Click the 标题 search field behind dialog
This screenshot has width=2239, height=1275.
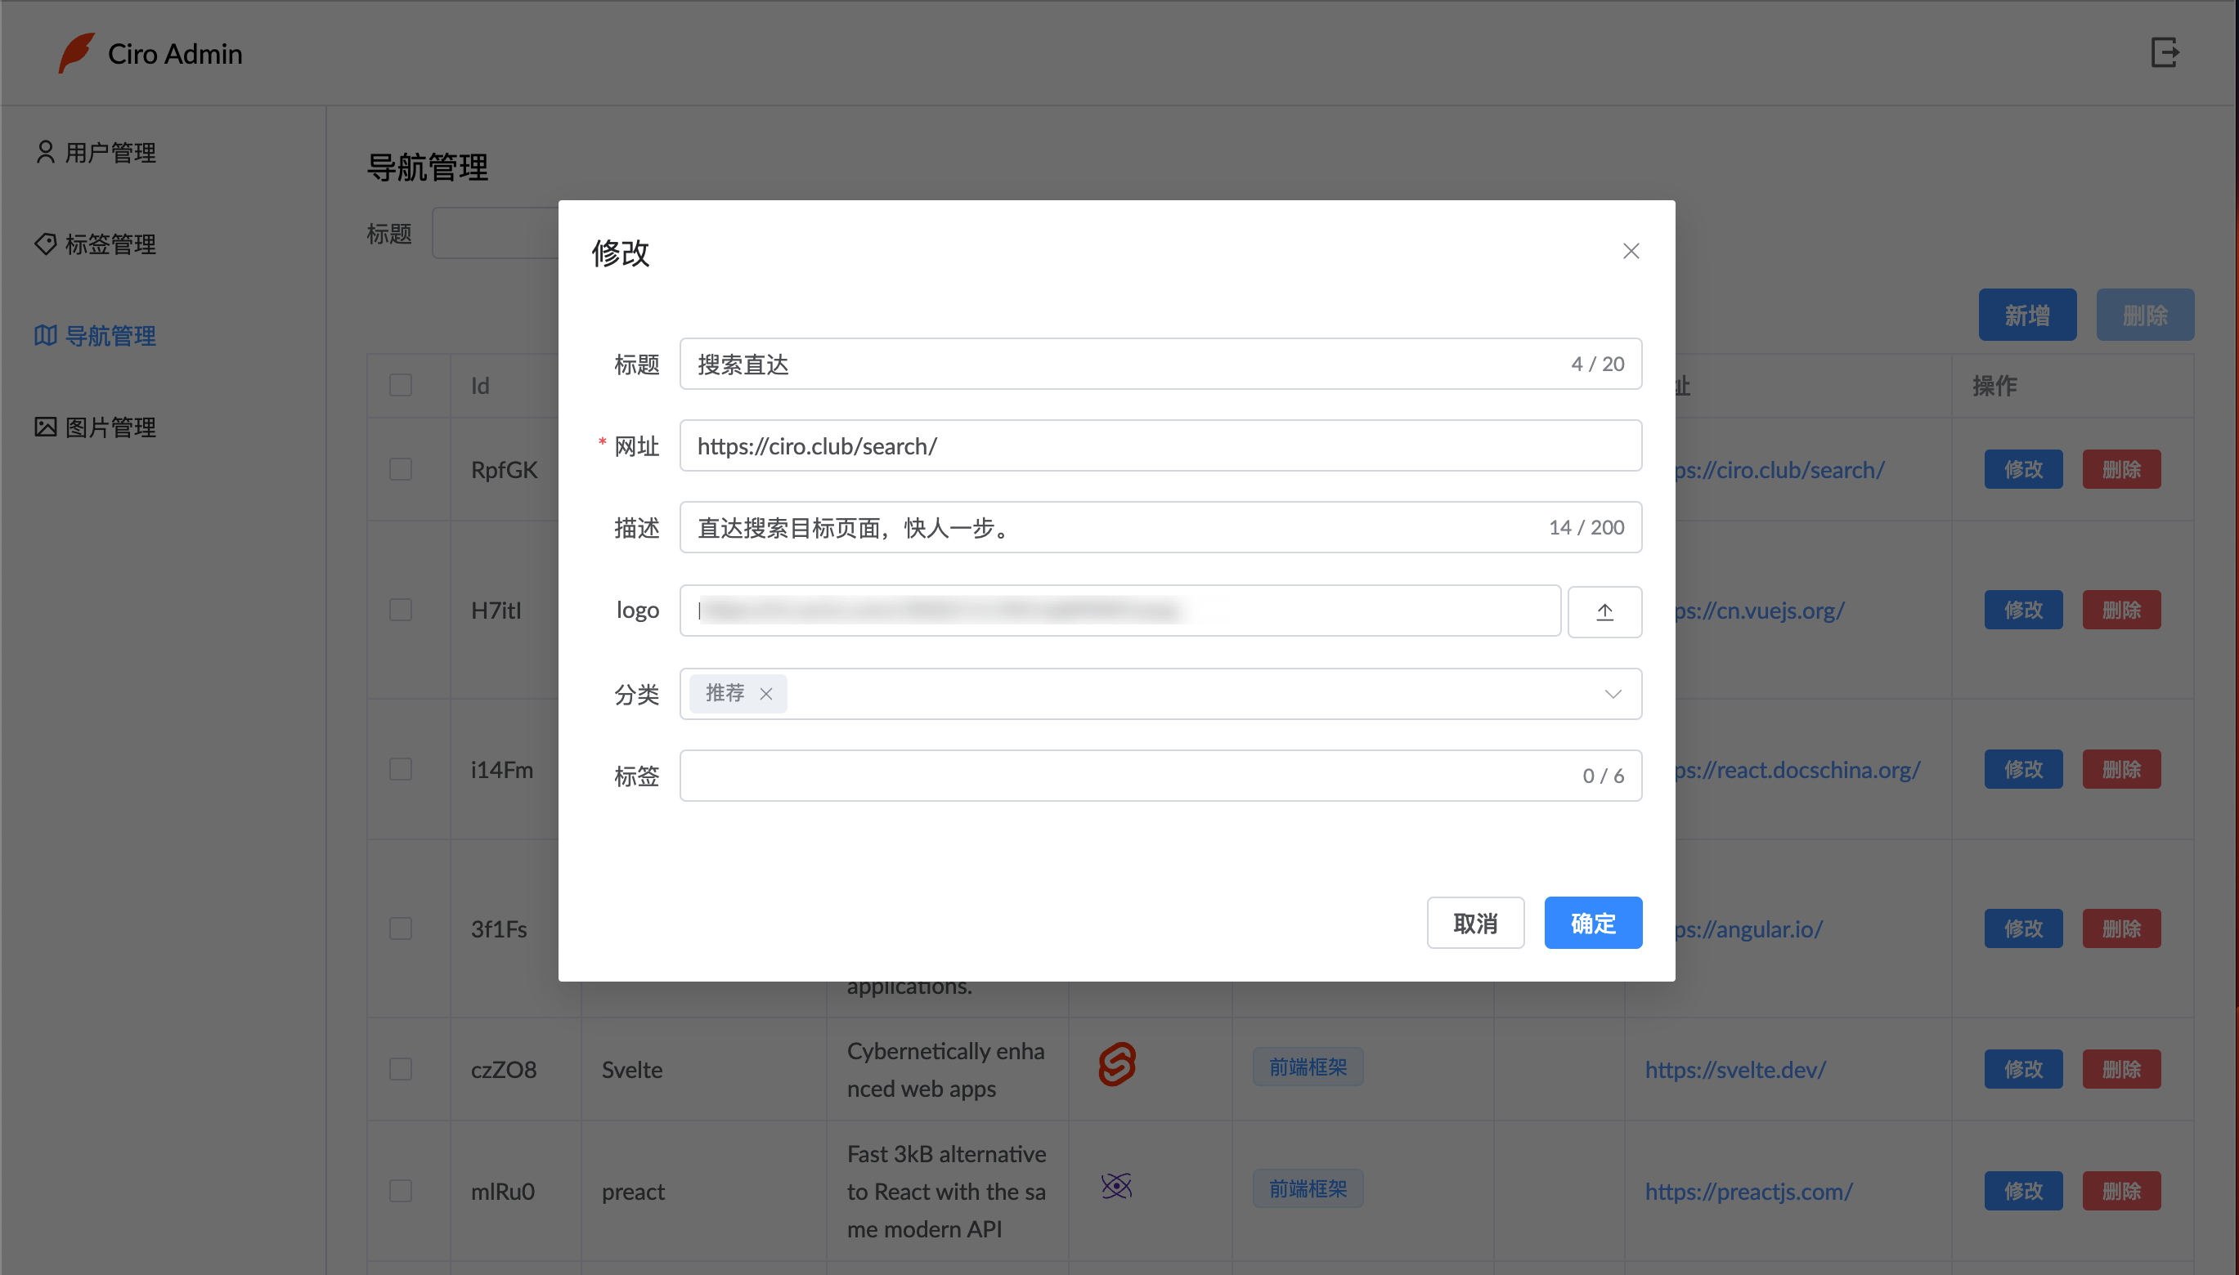coord(495,233)
